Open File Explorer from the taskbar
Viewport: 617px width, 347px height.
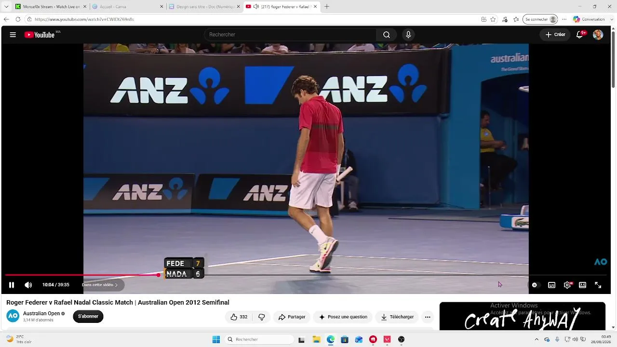tap(316, 339)
